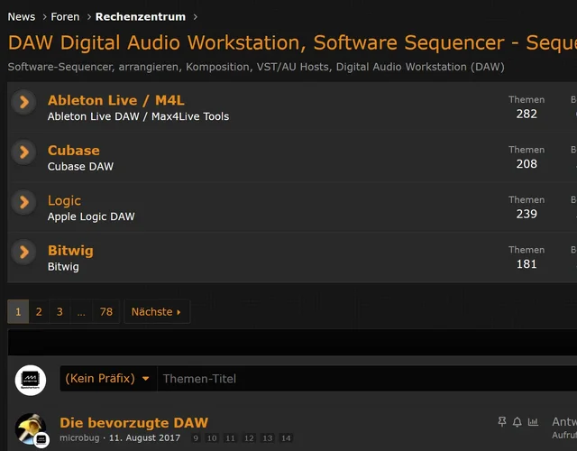Click the bell icon on the thread

tap(517, 422)
